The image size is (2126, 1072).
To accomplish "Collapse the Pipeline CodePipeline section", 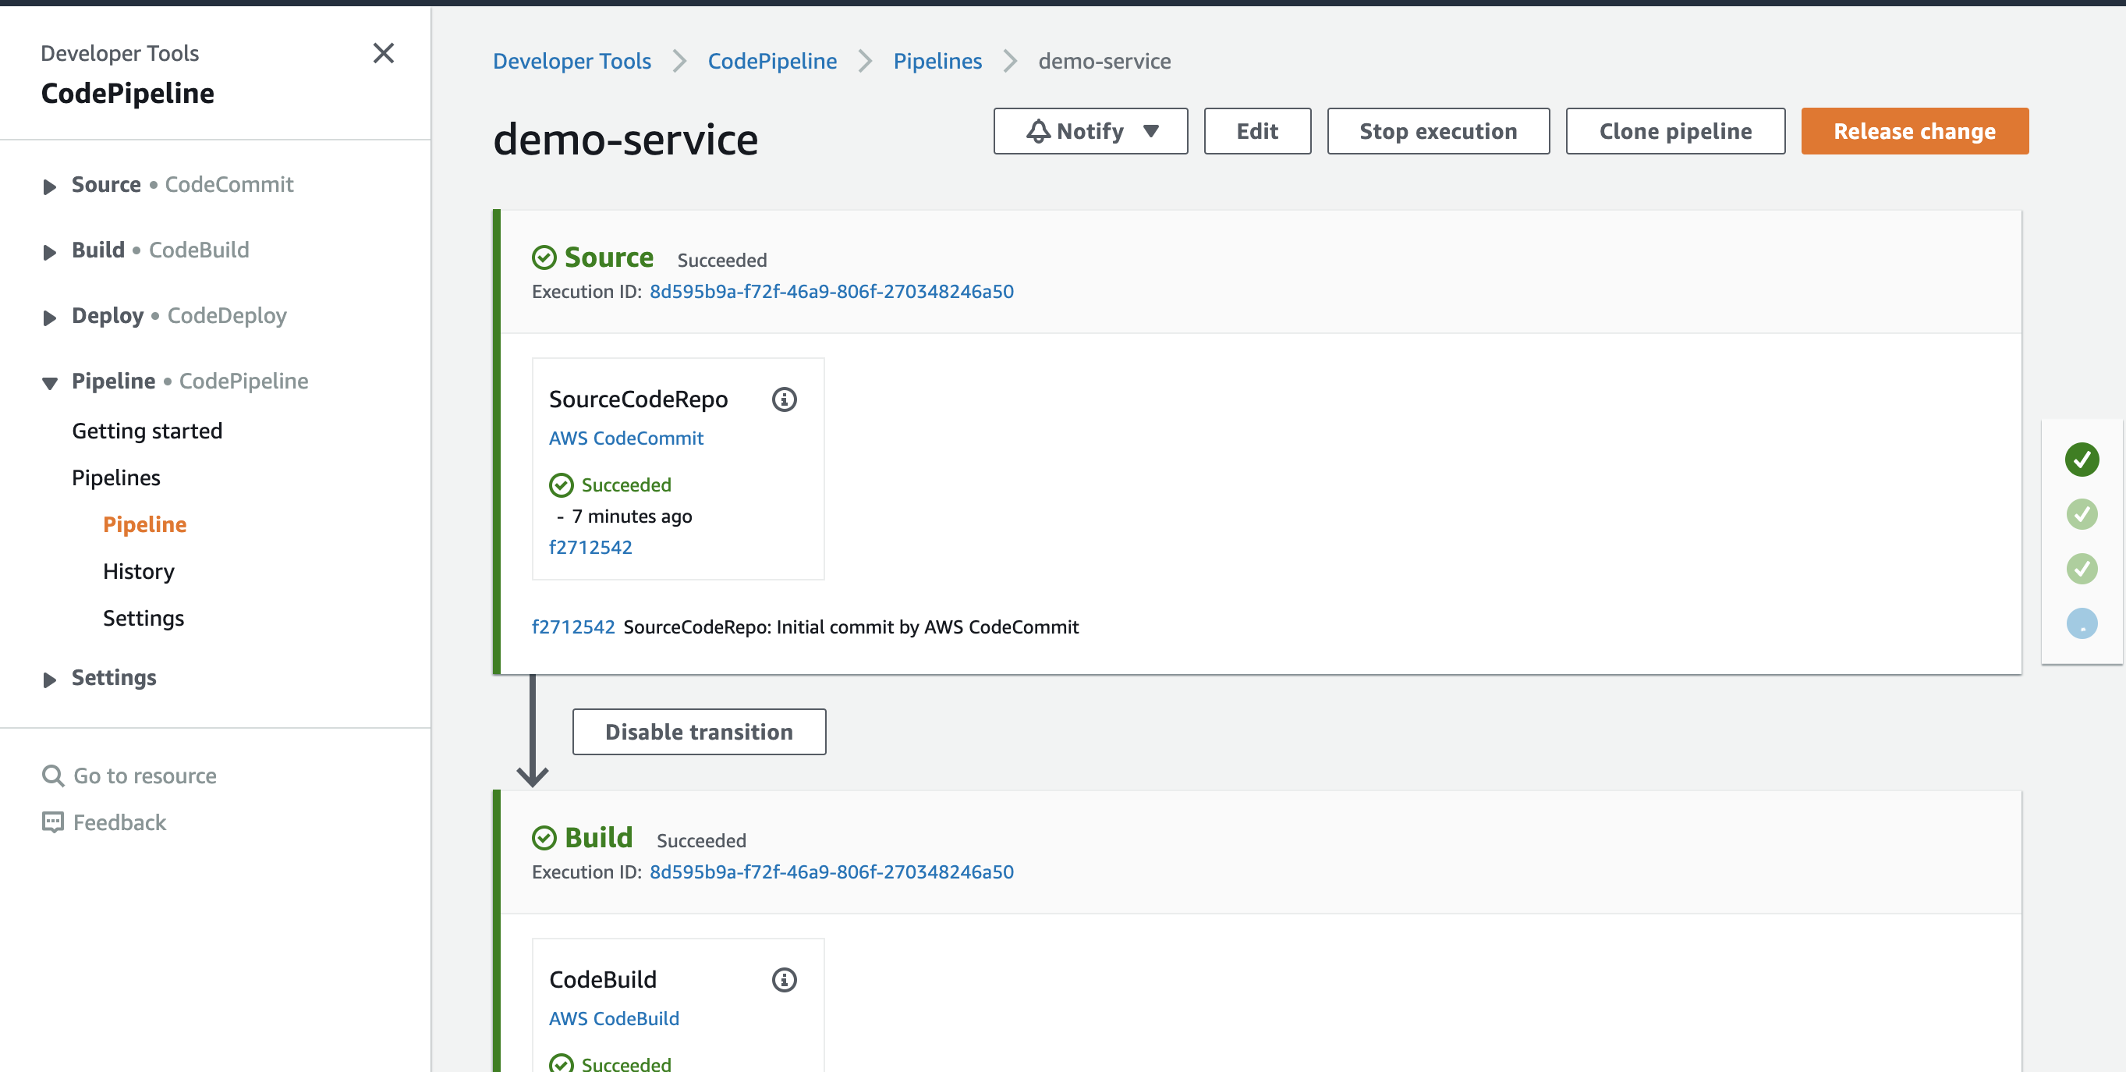I will tap(49, 383).
